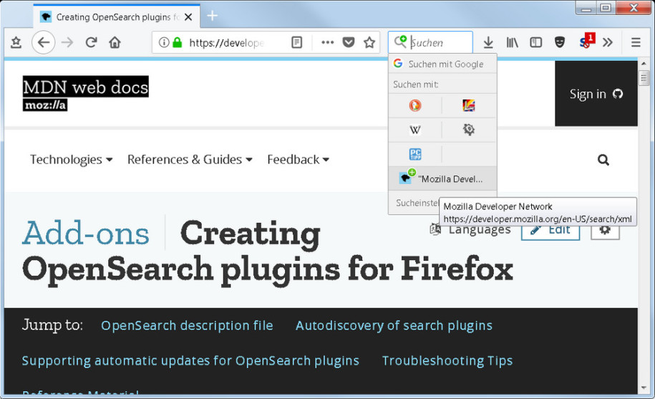Click the URL text in address bar
Viewport: 655px width, 399px height.
click(x=226, y=42)
